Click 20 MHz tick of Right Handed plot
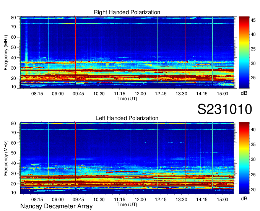The image size is (260, 211). pyautogui.click(x=13, y=78)
